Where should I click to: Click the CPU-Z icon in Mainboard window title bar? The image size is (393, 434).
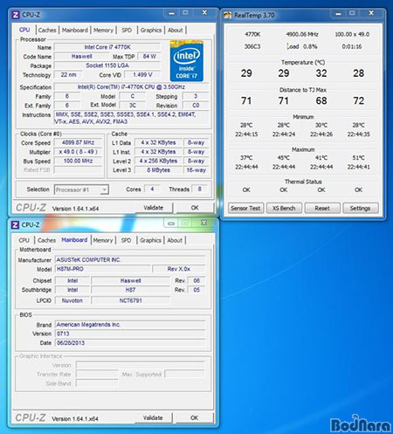click(x=15, y=224)
